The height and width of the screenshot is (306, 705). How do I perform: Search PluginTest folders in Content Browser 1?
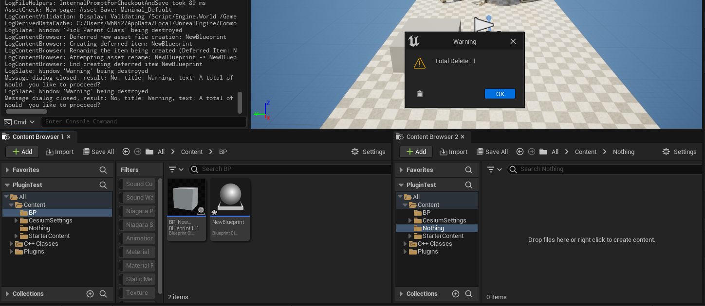point(103,185)
